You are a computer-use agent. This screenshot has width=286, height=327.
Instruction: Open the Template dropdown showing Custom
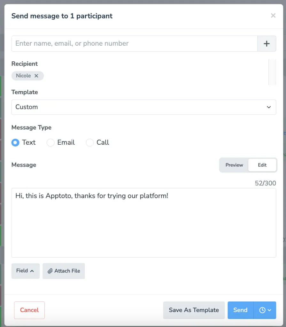tap(143, 107)
